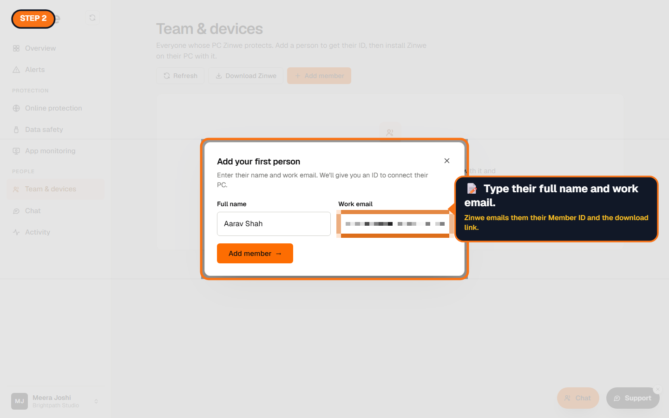Viewport: 669px width, 418px height.
Task: Click the Work email input field
Action: (395, 224)
